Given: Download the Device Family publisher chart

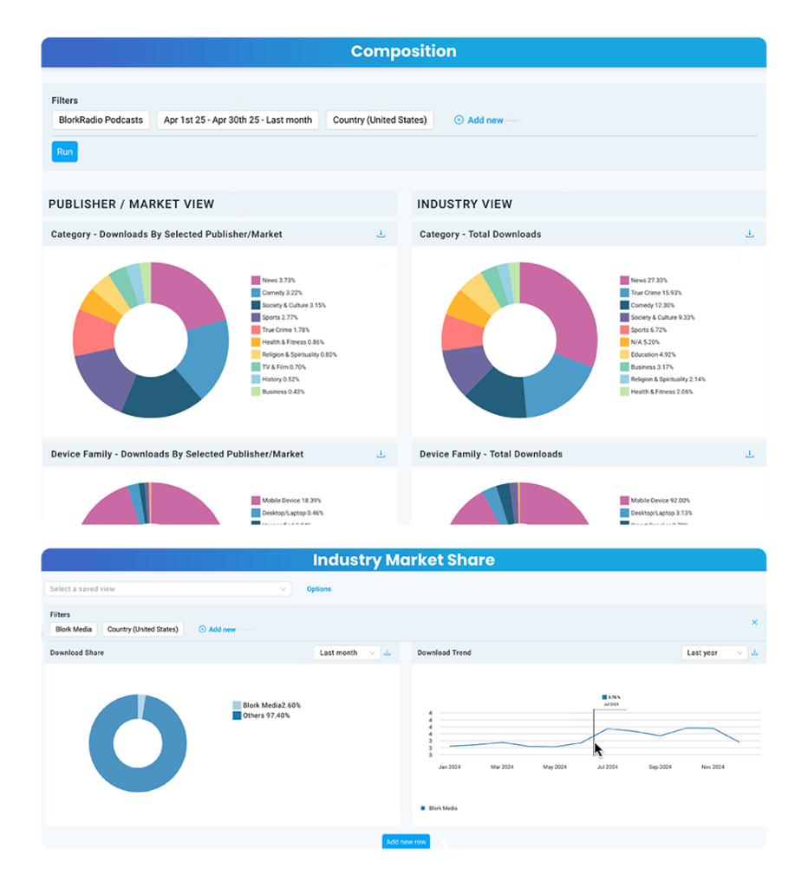Looking at the screenshot, I should [381, 454].
